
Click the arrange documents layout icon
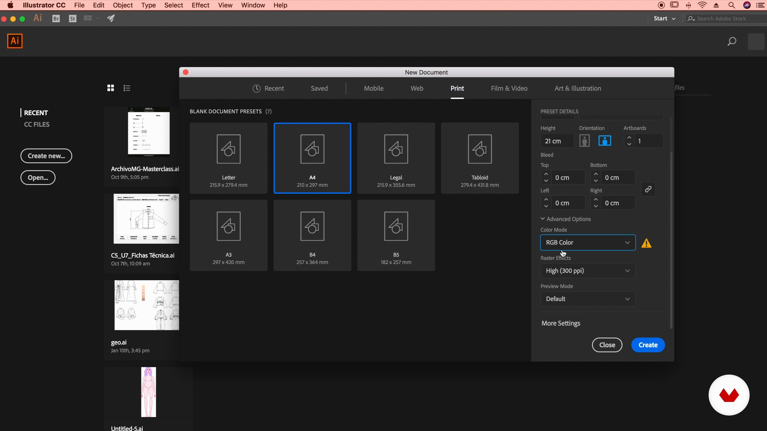point(91,18)
